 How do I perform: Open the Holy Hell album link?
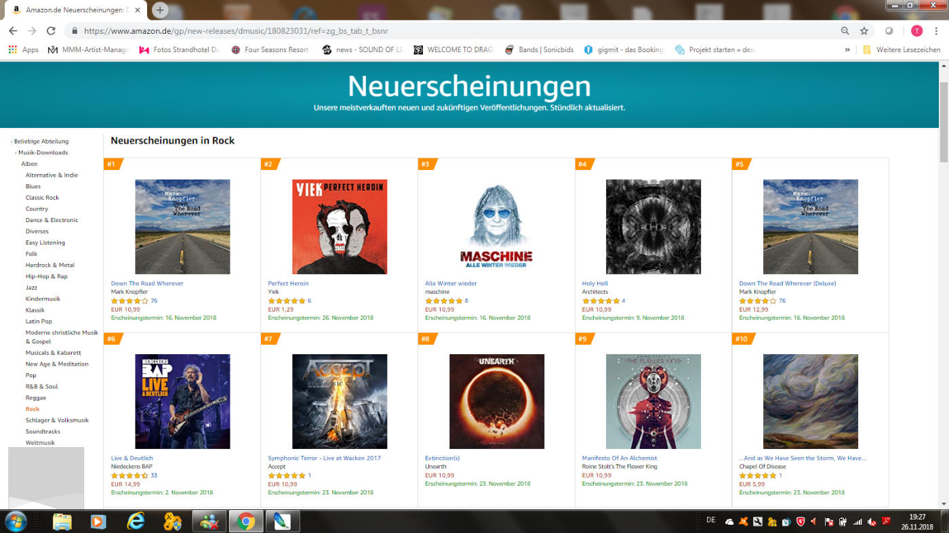pos(595,283)
